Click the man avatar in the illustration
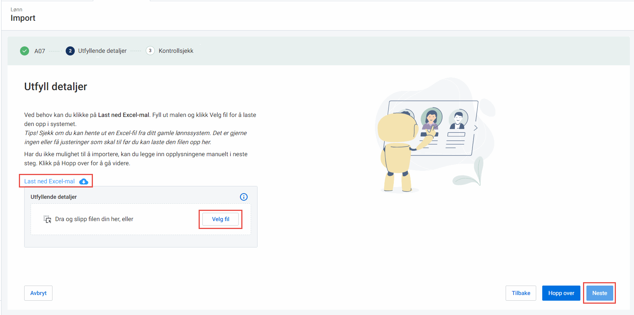The height and width of the screenshot is (315, 634). point(458,120)
